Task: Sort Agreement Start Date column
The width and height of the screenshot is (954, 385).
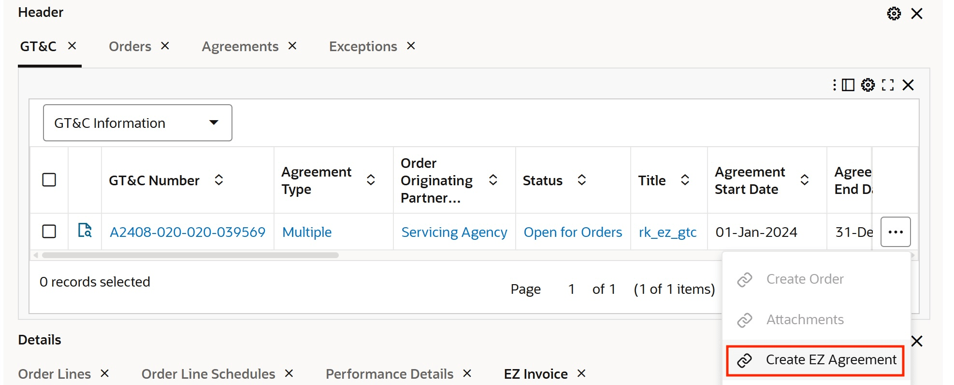Action: [x=805, y=180]
